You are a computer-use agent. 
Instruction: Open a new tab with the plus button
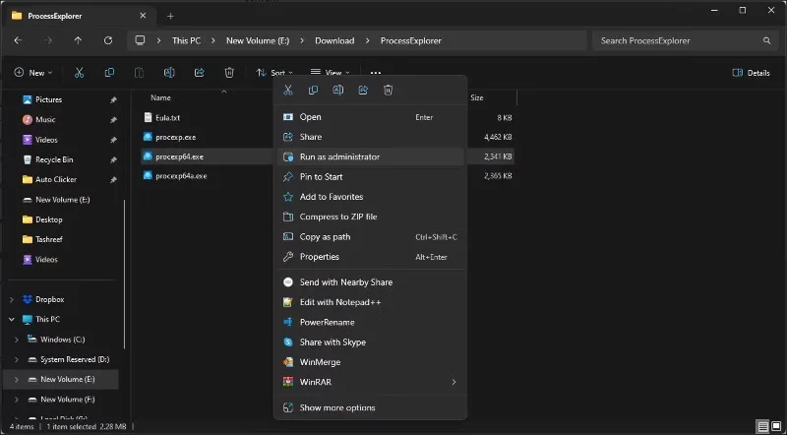click(x=170, y=16)
